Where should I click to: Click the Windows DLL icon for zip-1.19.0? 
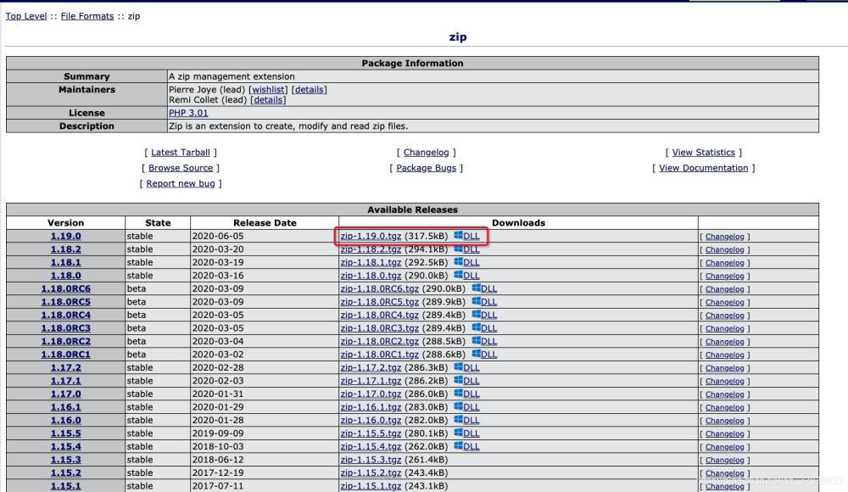coord(459,236)
